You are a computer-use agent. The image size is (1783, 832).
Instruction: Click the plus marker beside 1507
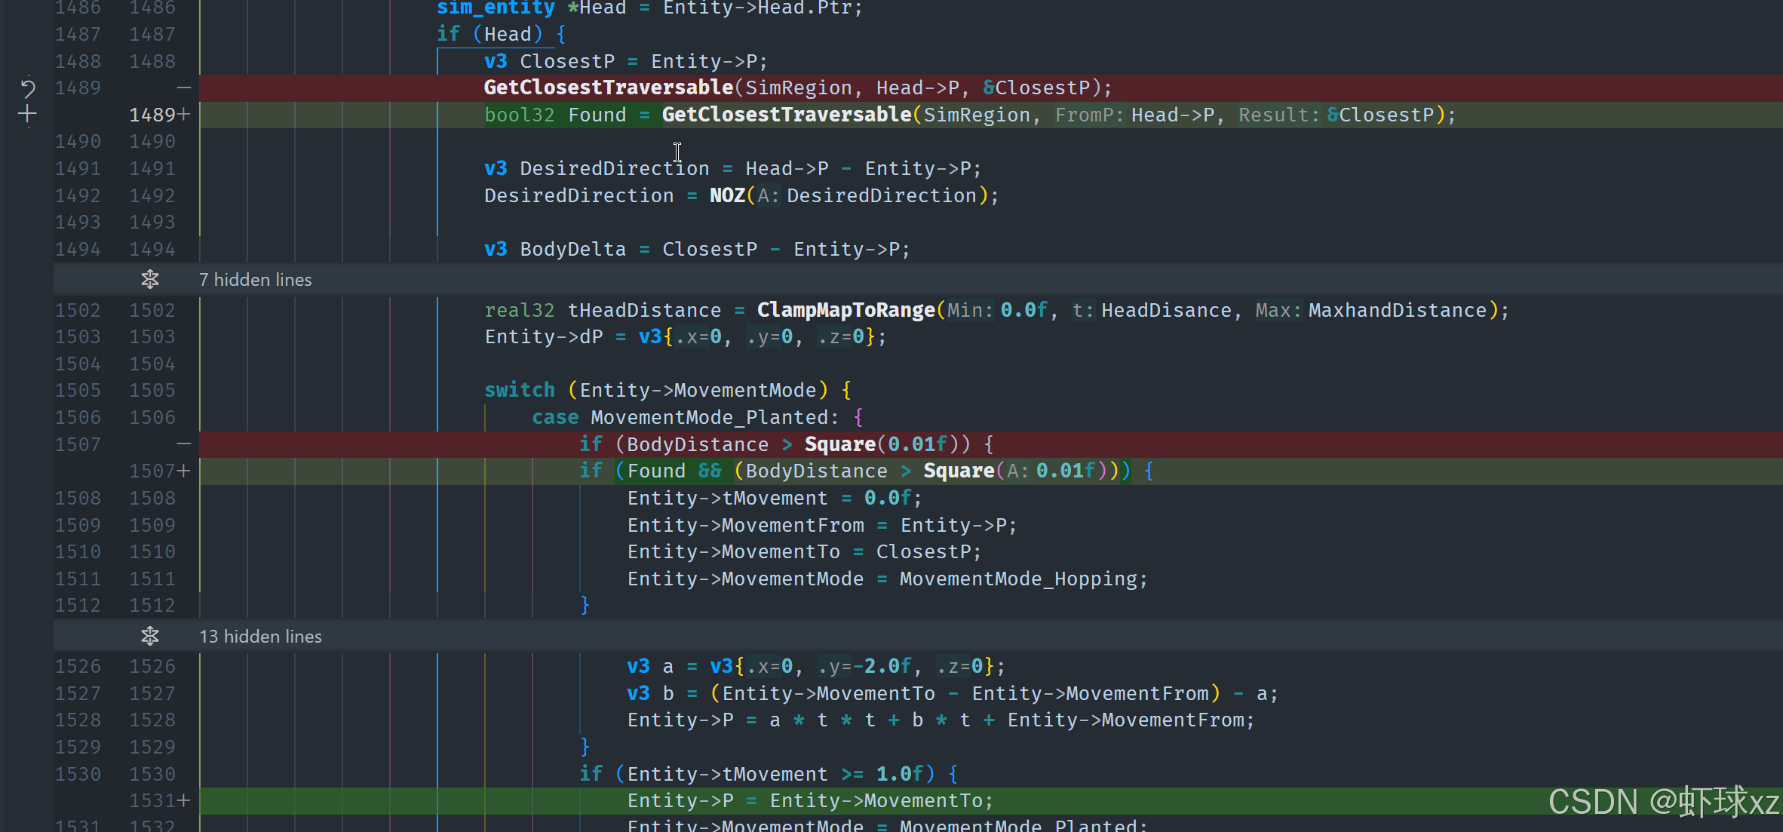click(184, 471)
